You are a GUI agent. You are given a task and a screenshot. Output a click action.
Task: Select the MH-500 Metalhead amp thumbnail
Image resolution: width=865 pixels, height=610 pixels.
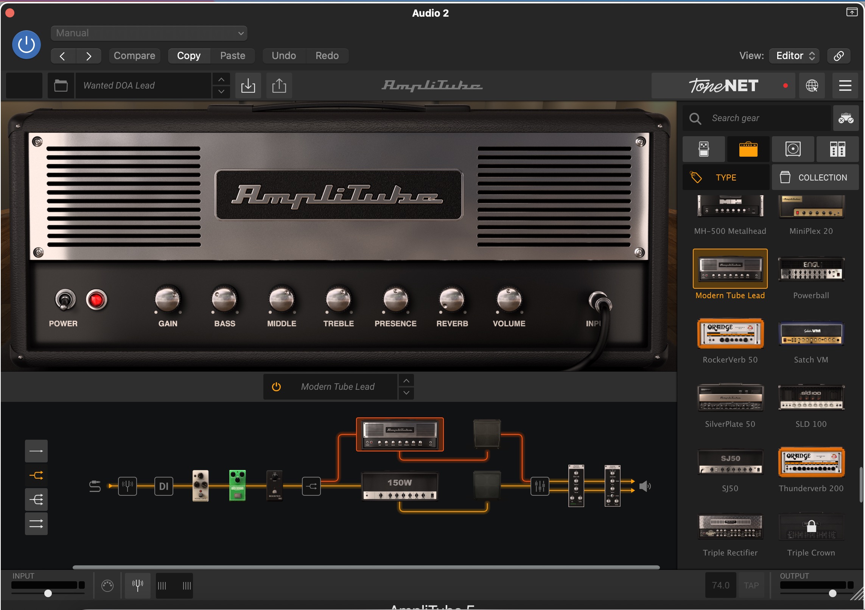[730, 206]
